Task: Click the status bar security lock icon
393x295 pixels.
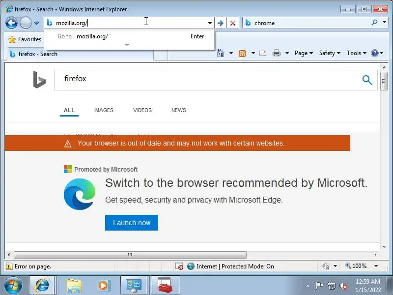Action: tap(326, 266)
